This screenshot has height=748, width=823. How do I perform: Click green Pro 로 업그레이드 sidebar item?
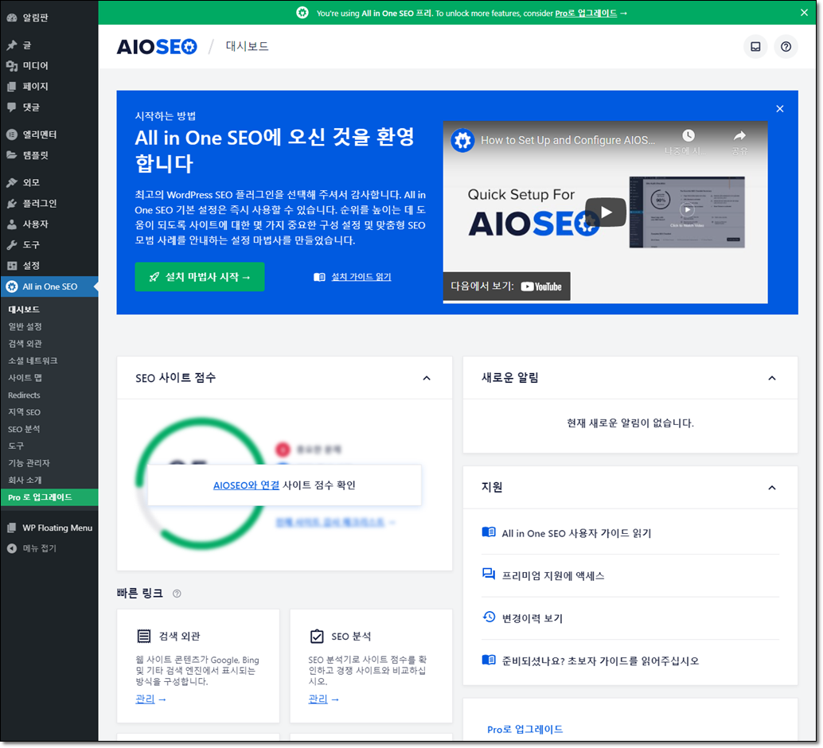(49, 497)
